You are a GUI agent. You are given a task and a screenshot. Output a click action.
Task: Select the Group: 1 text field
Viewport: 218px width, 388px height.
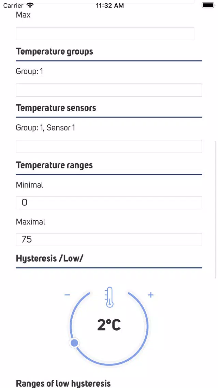click(x=109, y=90)
